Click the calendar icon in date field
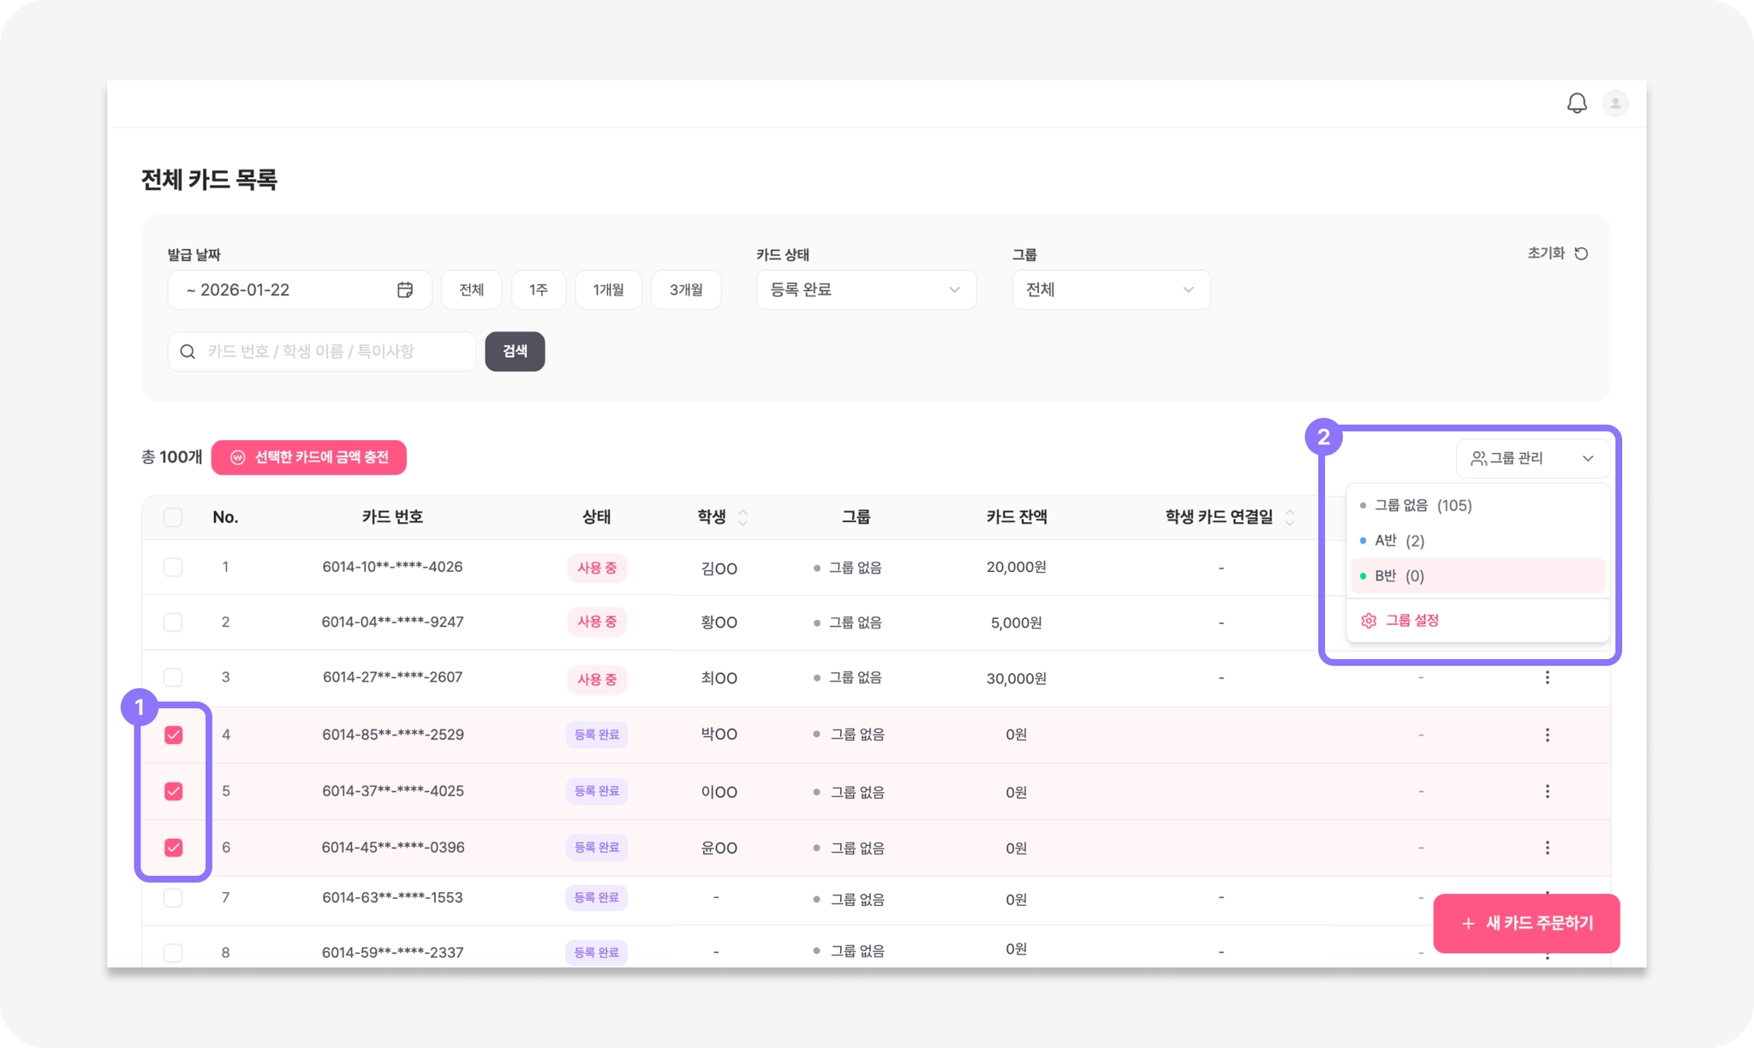 [x=405, y=289]
